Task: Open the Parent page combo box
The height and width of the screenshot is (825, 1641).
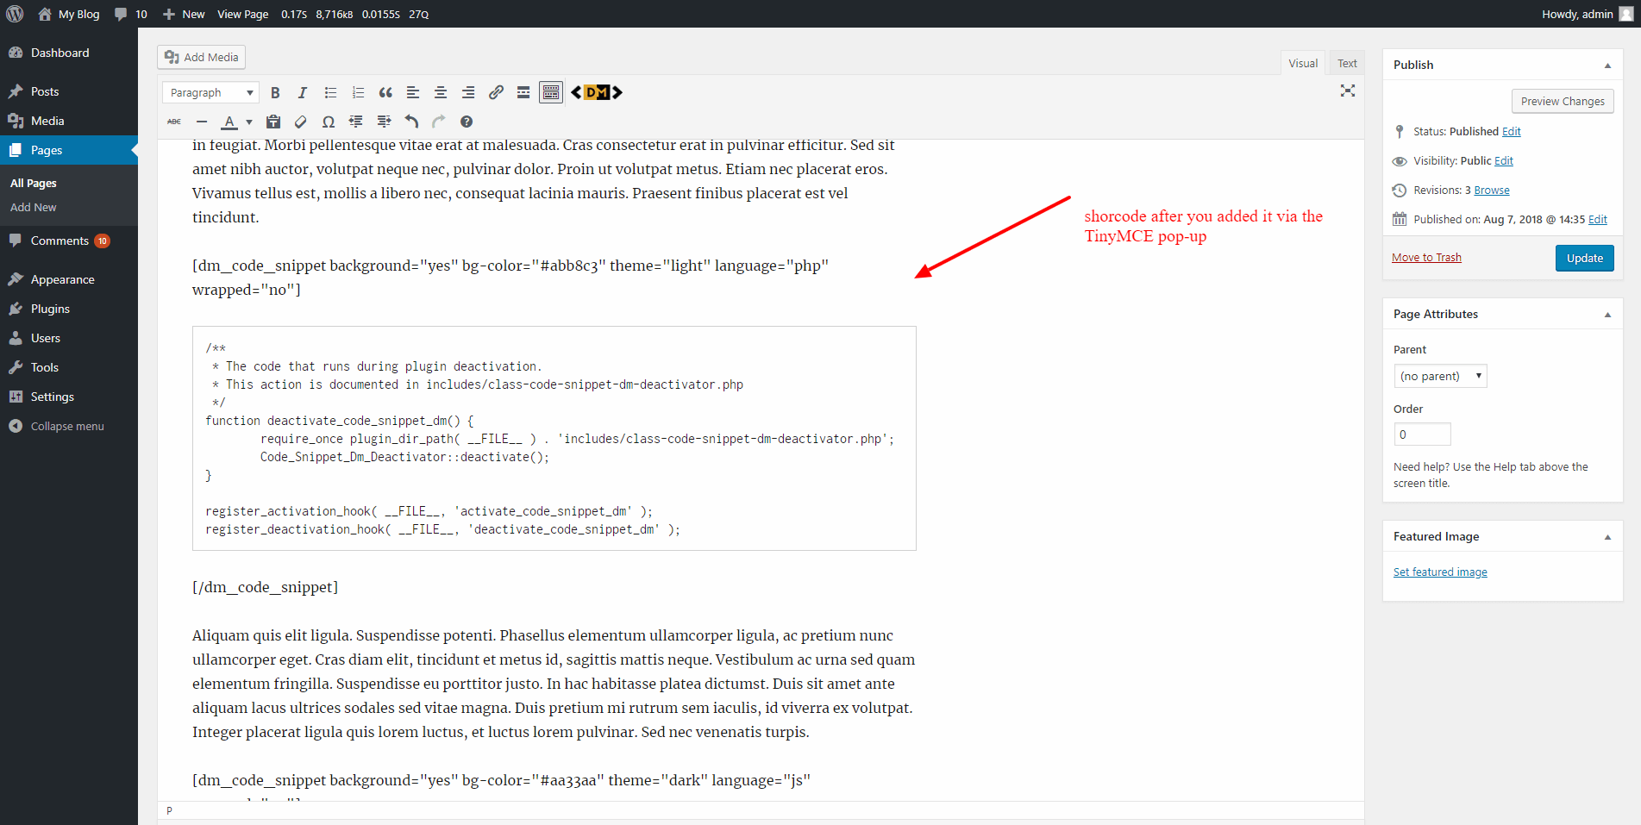Action: (1439, 375)
